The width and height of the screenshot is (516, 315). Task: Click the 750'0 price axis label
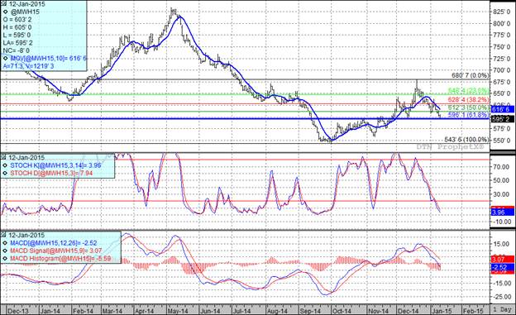point(501,47)
